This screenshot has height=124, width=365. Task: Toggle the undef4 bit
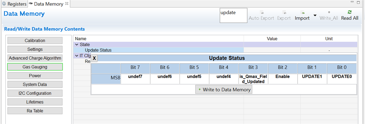click(223, 79)
